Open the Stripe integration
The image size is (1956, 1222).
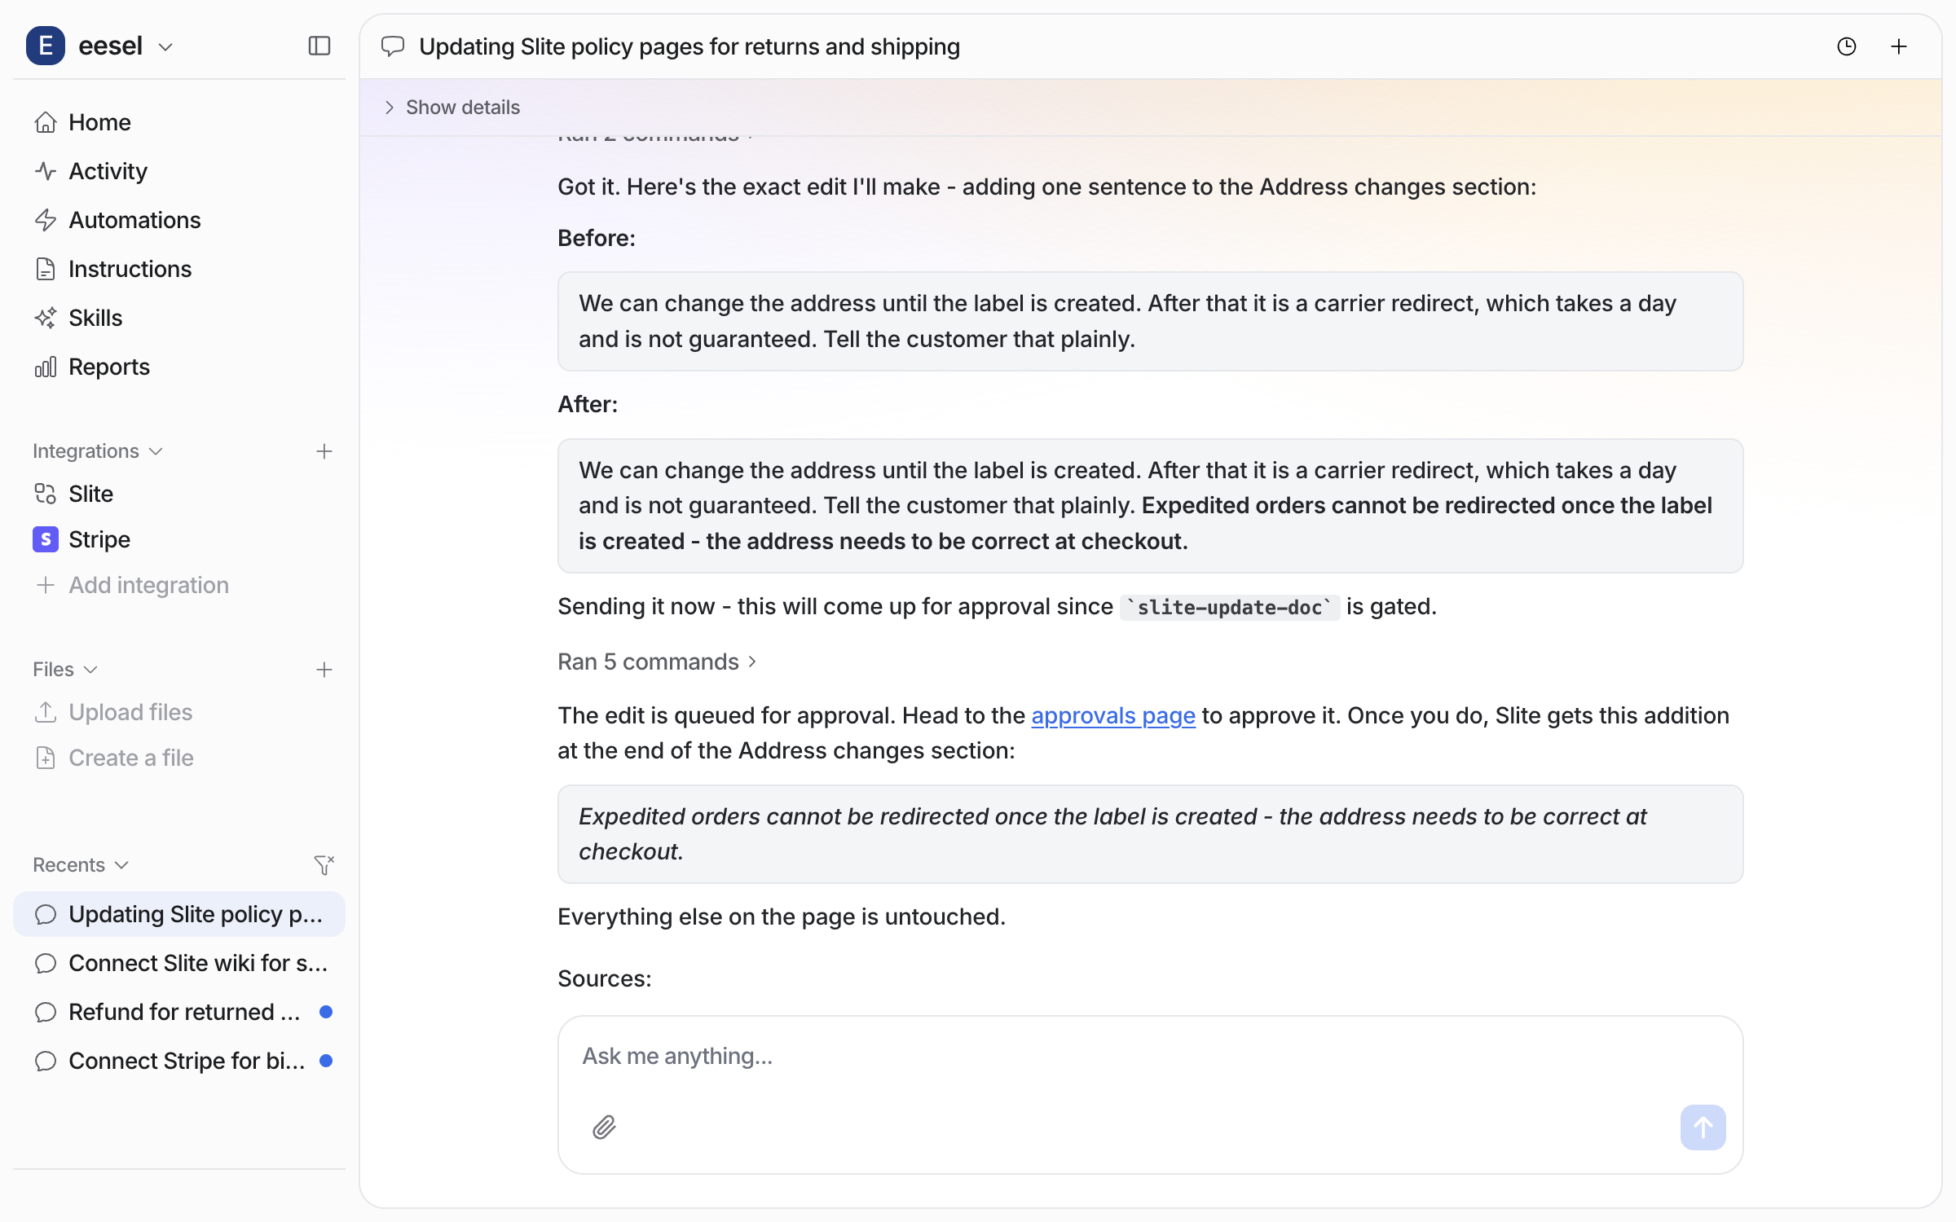(x=179, y=539)
